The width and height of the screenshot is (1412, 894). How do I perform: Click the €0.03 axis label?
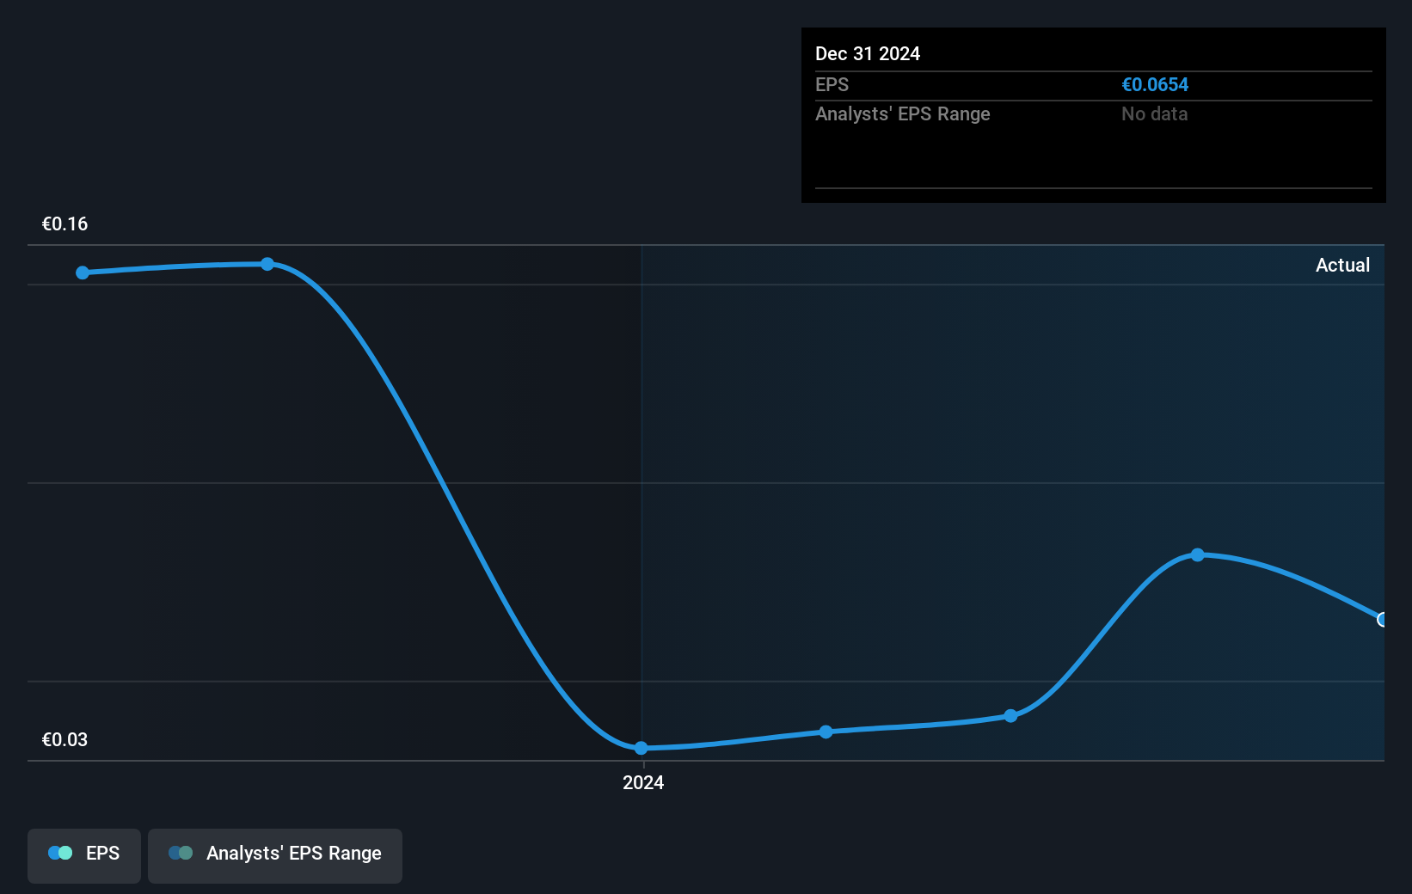pyautogui.click(x=64, y=739)
